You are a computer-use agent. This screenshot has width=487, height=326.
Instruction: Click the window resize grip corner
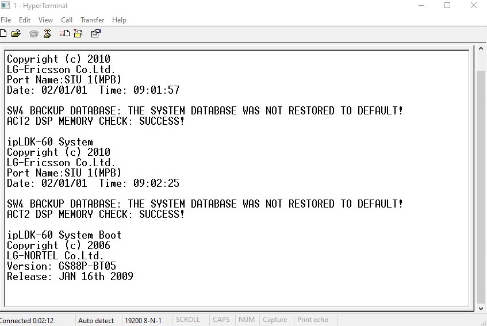click(x=484, y=323)
